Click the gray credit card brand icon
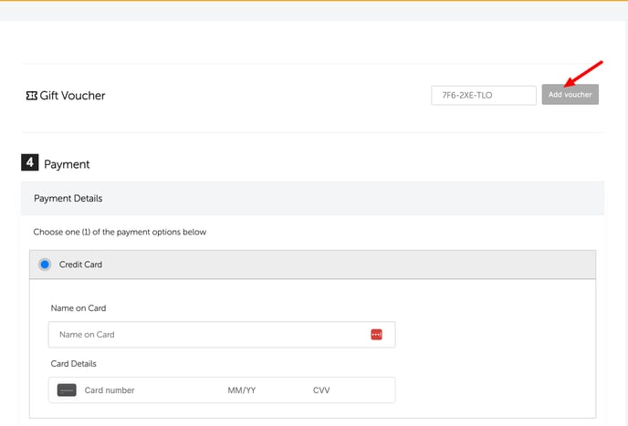Image resolution: width=628 pixels, height=426 pixels. tap(67, 390)
